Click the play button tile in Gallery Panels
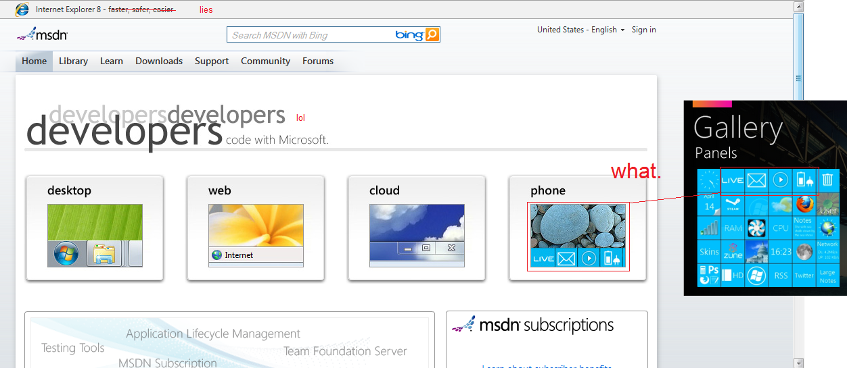This screenshot has height=368, width=847. coord(780,180)
